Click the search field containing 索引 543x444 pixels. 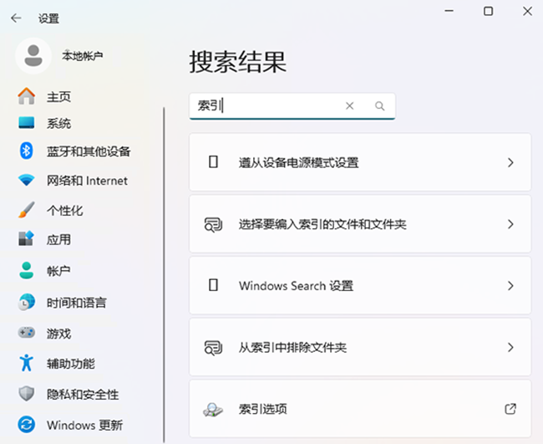(x=292, y=106)
